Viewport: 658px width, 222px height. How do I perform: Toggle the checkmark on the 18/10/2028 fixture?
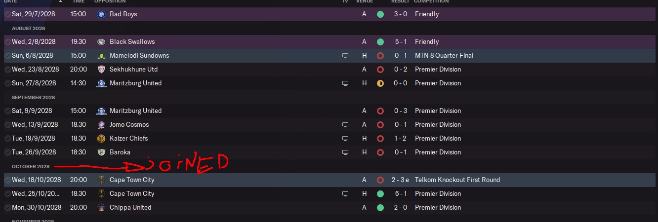(7, 180)
